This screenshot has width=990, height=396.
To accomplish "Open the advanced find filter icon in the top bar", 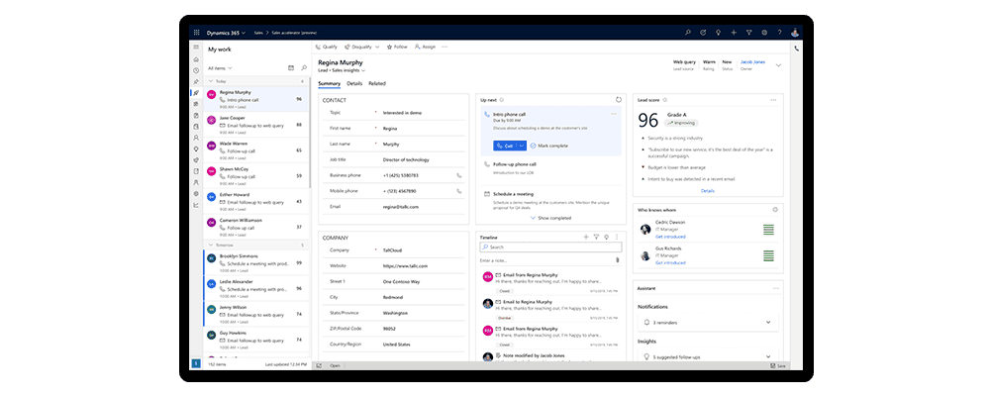I will 748,33.
